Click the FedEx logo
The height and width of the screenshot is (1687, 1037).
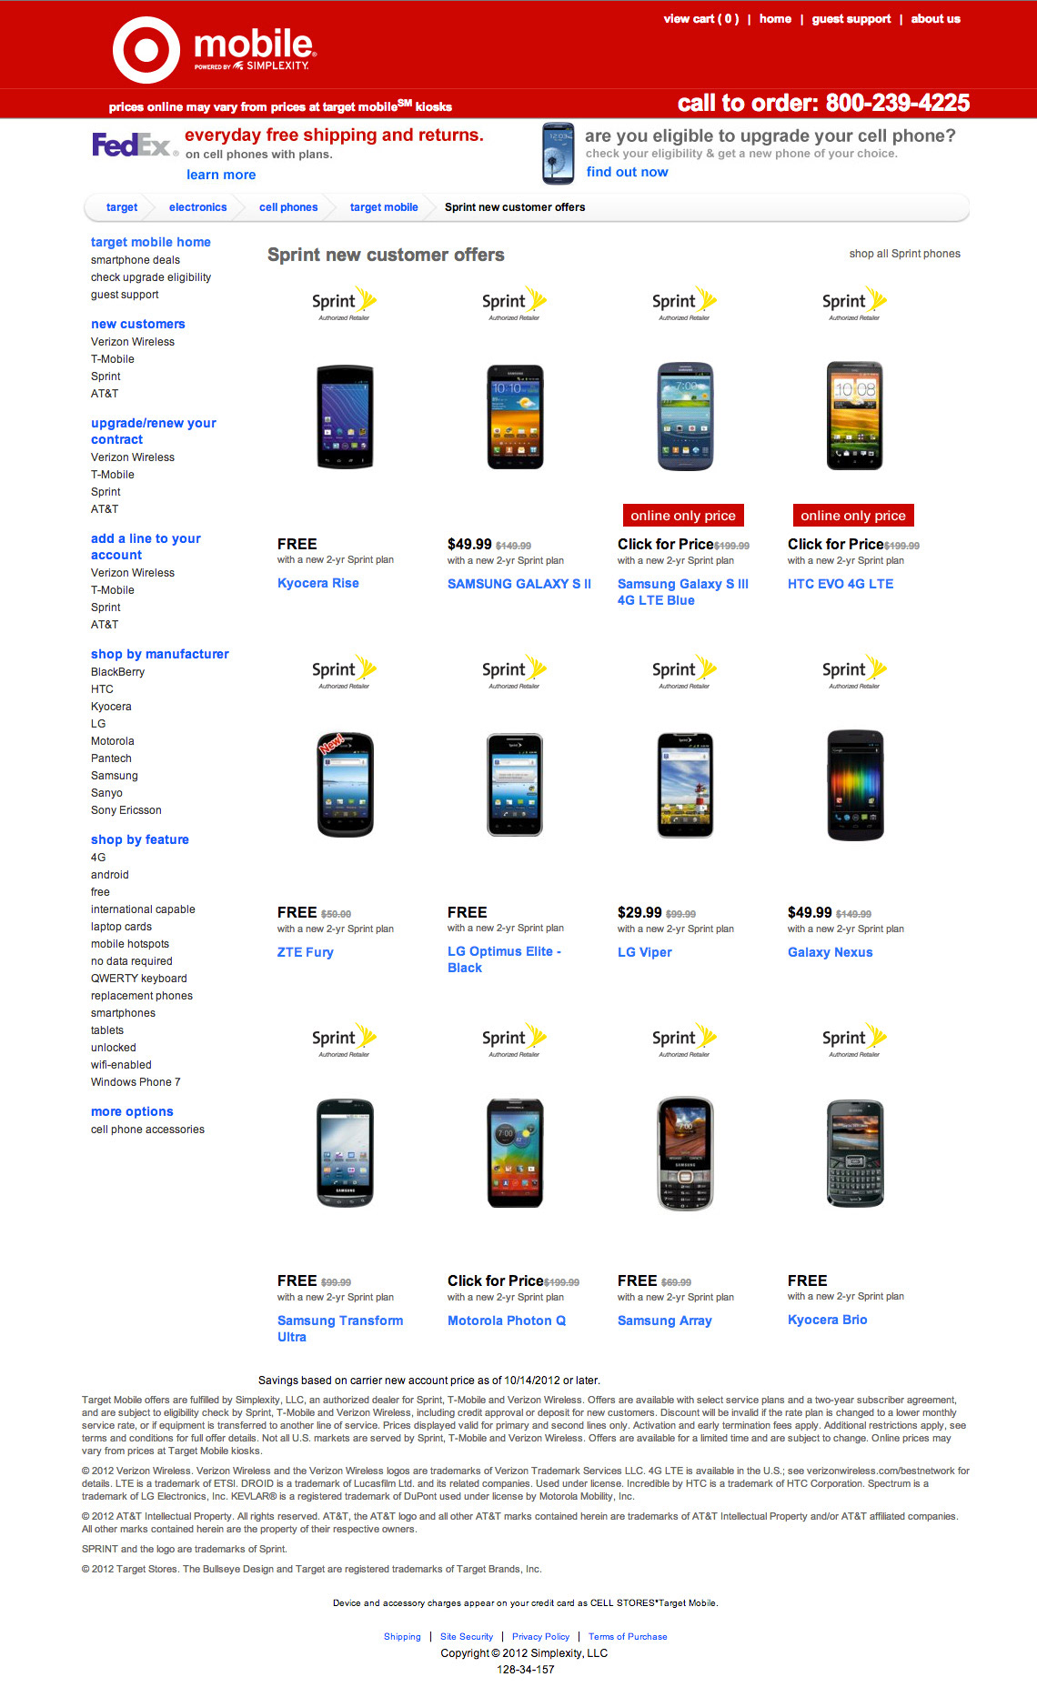(134, 146)
